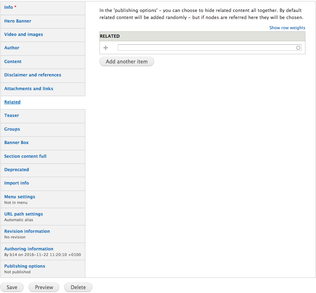316x293 pixels.
Task: Switch to the Hero Banner tab
Action: coord(18,21)
